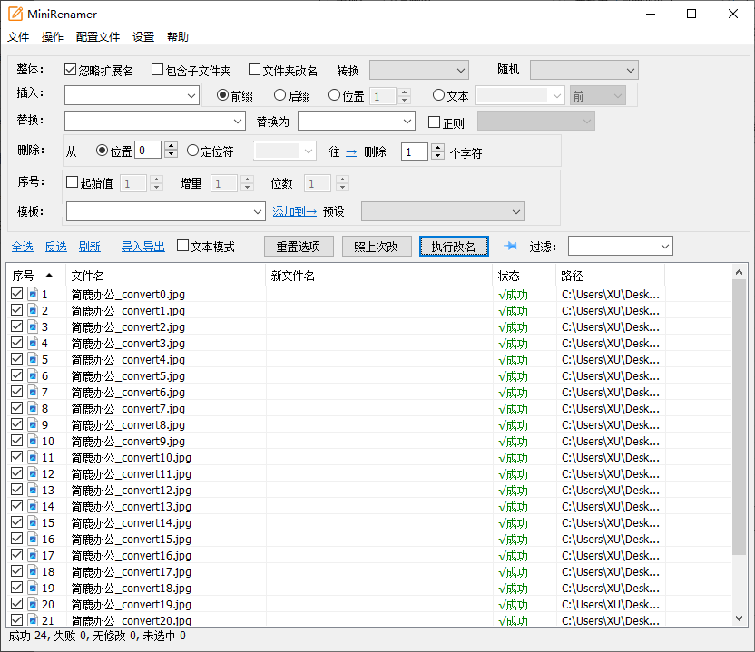Open the 文件 menu

18,37
